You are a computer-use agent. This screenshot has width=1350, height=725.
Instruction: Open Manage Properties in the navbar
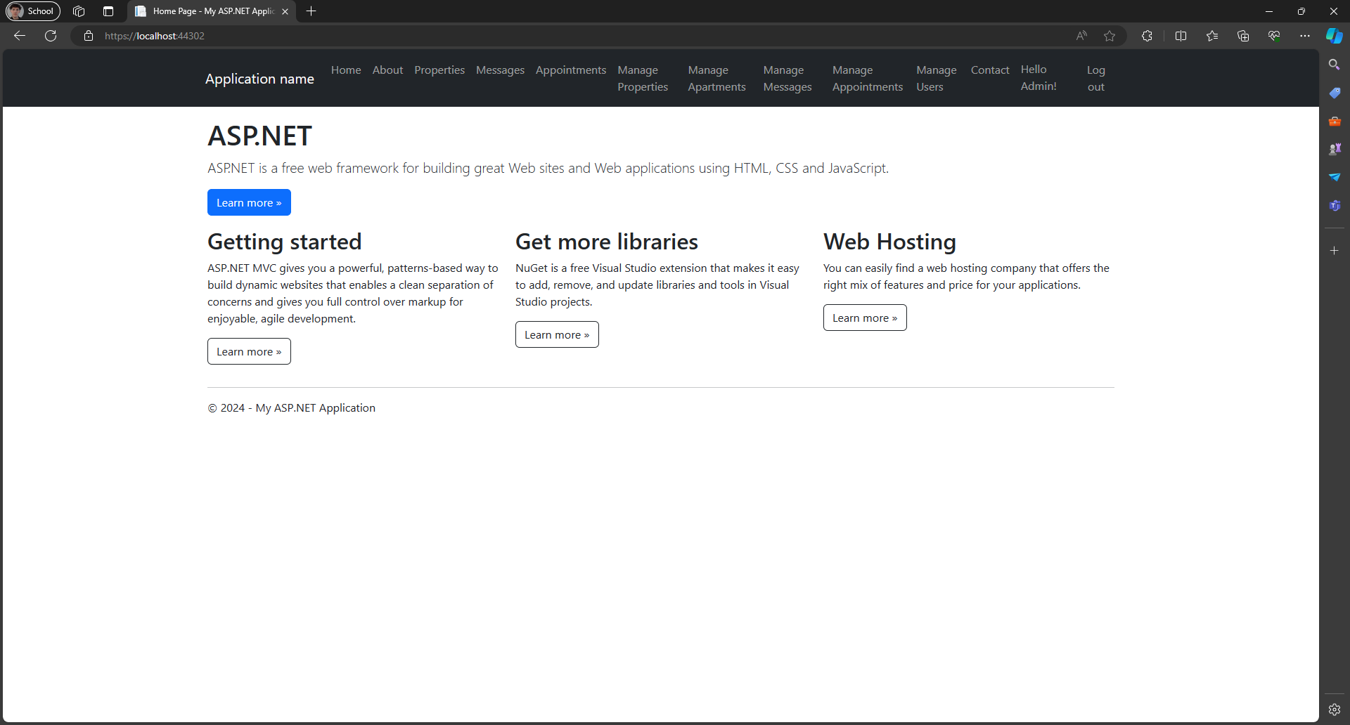(643, 79)
